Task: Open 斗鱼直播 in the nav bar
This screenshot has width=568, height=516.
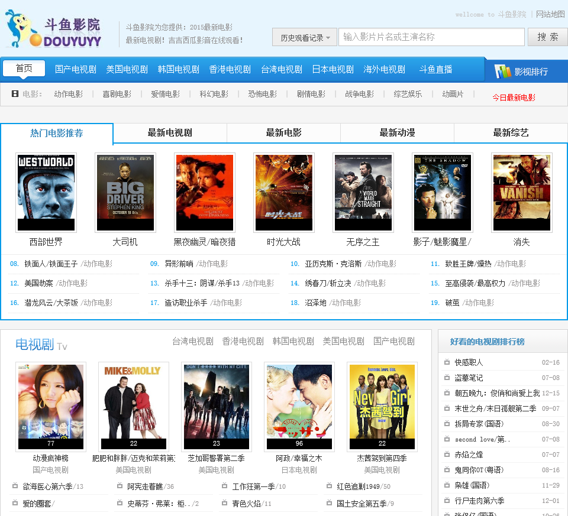Action: (x=436, y=69)
